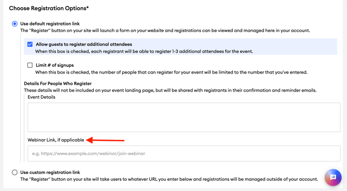The height and width of the screenshot is (191, 347).
Task: Click inside the Event Details text area
Action: click(x=184, y=117)
